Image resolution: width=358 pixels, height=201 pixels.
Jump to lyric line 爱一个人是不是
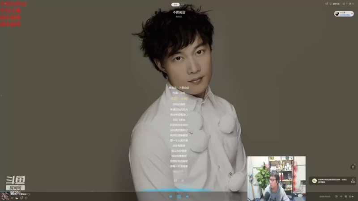point(179,141)
